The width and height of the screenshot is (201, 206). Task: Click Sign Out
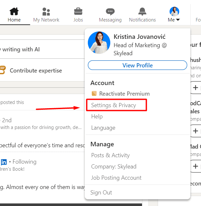pyautogui.click(x=101, y=193)
